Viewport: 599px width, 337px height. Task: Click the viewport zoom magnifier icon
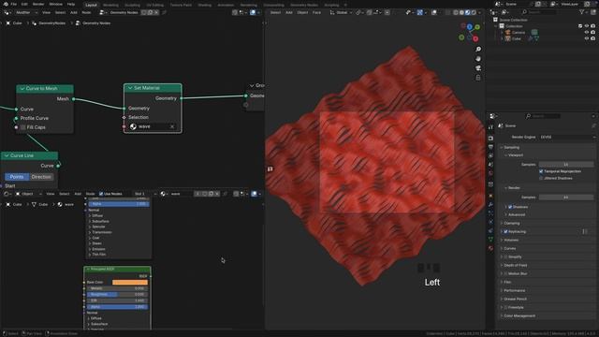[x=478, y=50]
